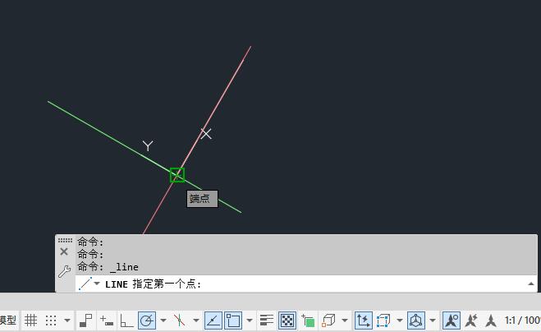Image resolution: width=541 pixels, height=332 pixels.
Task: Open 3D object snap dropdown
Action: coord(344,320)
